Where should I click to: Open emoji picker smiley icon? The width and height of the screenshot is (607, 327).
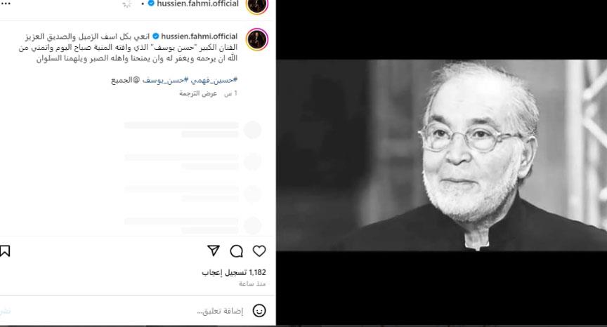[259, 311]
